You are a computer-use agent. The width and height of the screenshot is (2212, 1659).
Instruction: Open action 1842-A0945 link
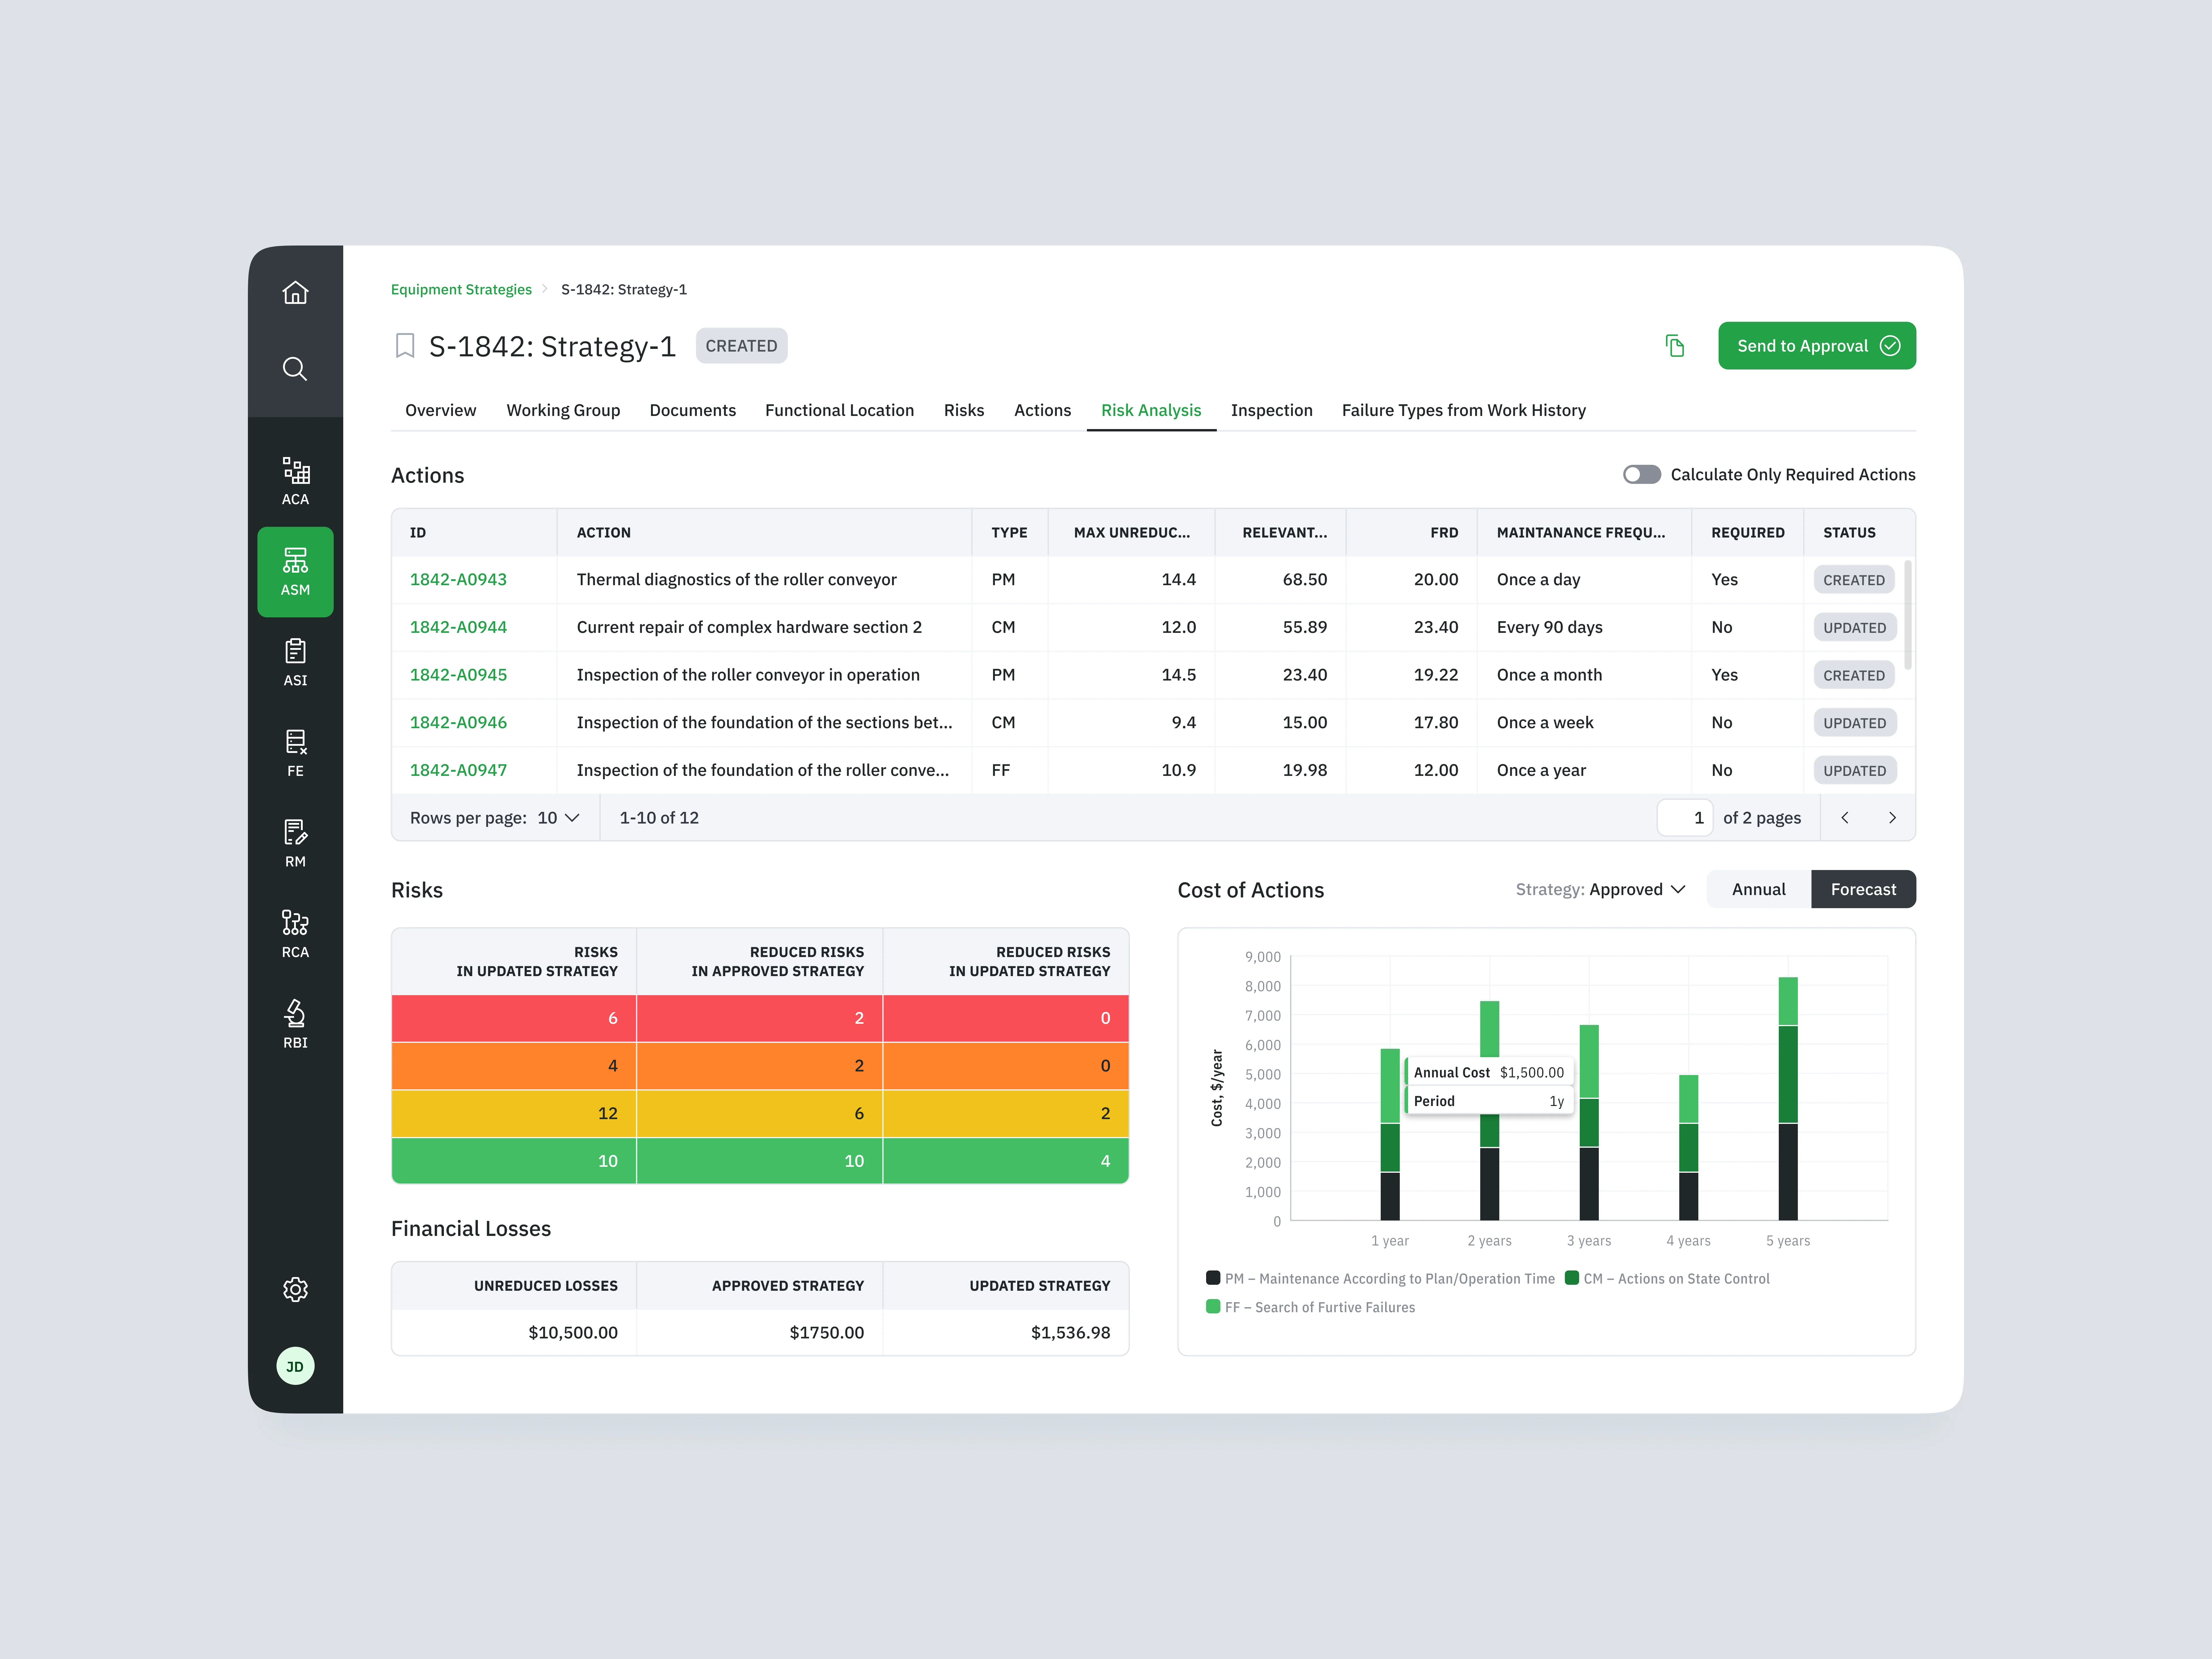coord(458,675)
